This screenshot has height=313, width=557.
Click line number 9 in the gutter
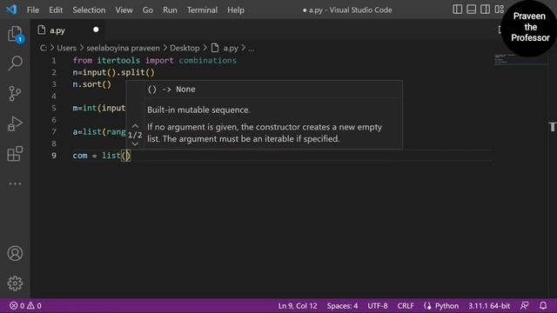pyautogui.click(x=54, y=156)
